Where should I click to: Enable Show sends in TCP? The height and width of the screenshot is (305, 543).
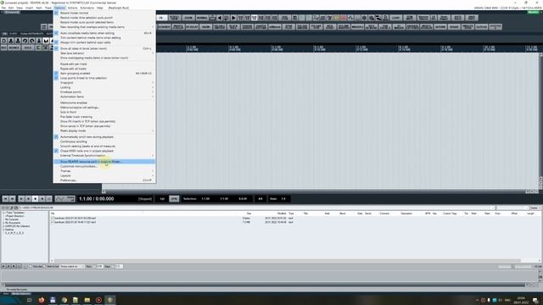tap(104, 126)
